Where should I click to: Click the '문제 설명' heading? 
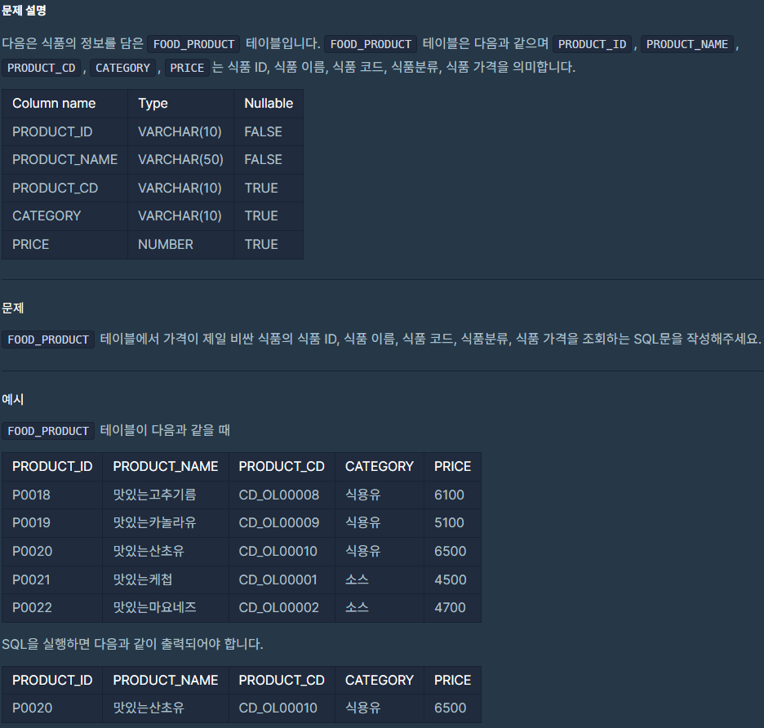(24, 11)
